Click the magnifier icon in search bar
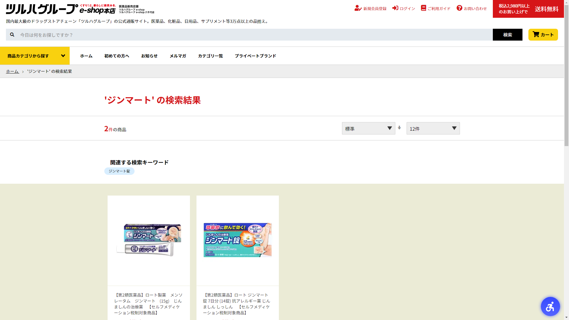Viewport: 569px width, 320px height. click(12, 35)
